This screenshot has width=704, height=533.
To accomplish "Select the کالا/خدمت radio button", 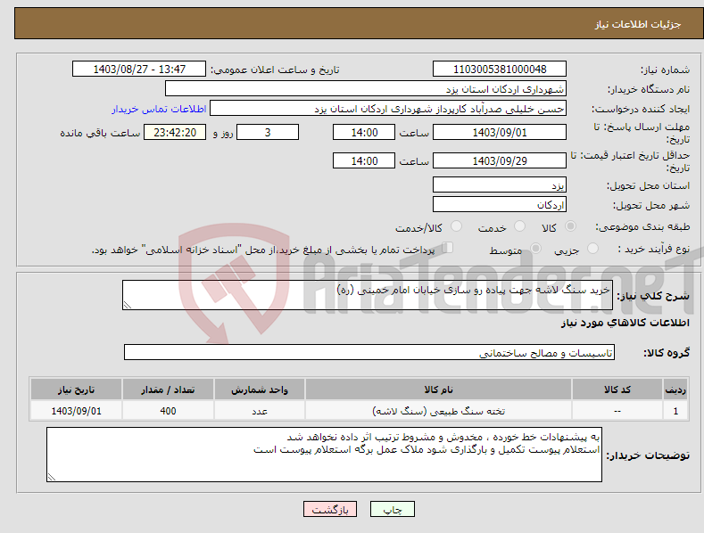I will tap(456, 226).
